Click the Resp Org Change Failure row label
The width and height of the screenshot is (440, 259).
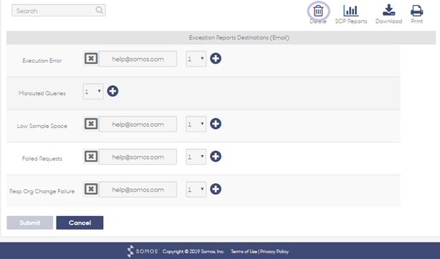click(x=42, y=192)
